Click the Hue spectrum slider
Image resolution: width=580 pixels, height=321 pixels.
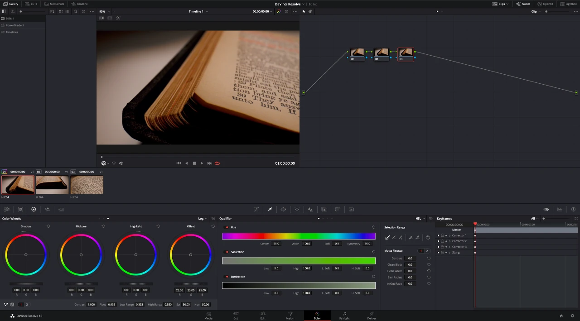[298, 236]
